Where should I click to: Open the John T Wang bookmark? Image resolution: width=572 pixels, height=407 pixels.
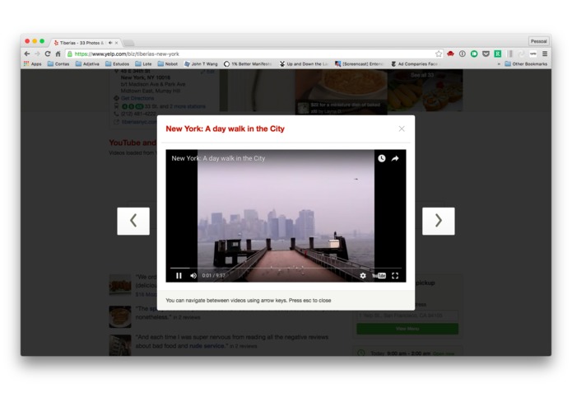point(201,64)
